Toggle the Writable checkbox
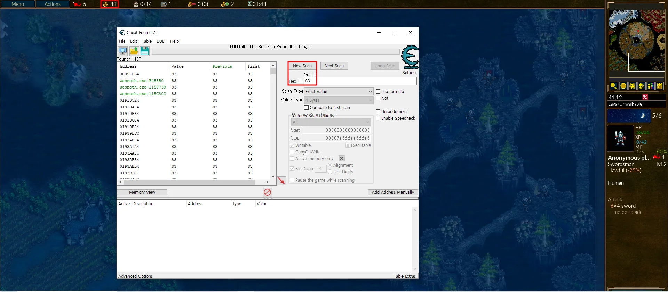This screenshot has height=292, width=668. click(292, 145)
